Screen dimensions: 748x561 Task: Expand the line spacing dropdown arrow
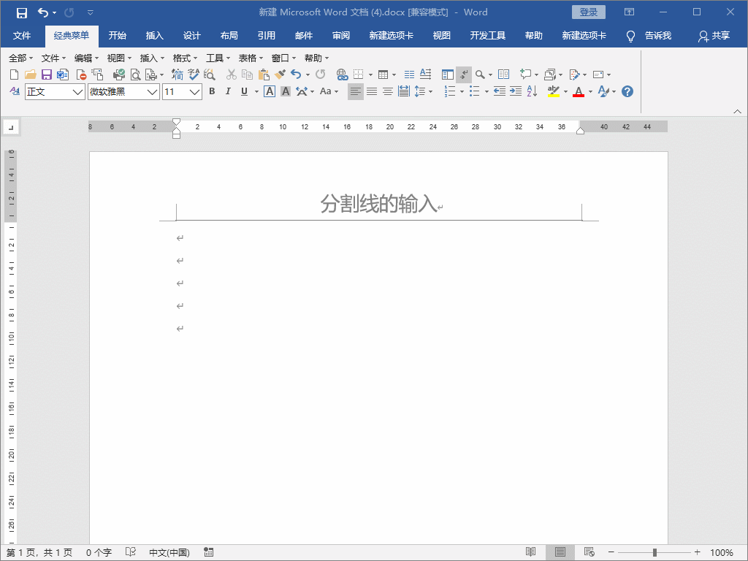[431, 91]
